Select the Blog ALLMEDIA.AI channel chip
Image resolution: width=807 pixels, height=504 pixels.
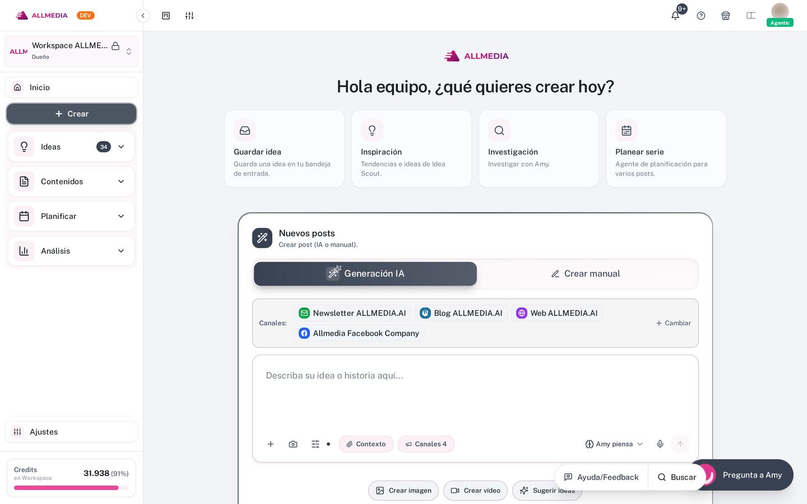click(x=461, y=313)
